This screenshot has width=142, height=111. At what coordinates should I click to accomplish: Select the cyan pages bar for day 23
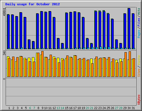[101, 48]
